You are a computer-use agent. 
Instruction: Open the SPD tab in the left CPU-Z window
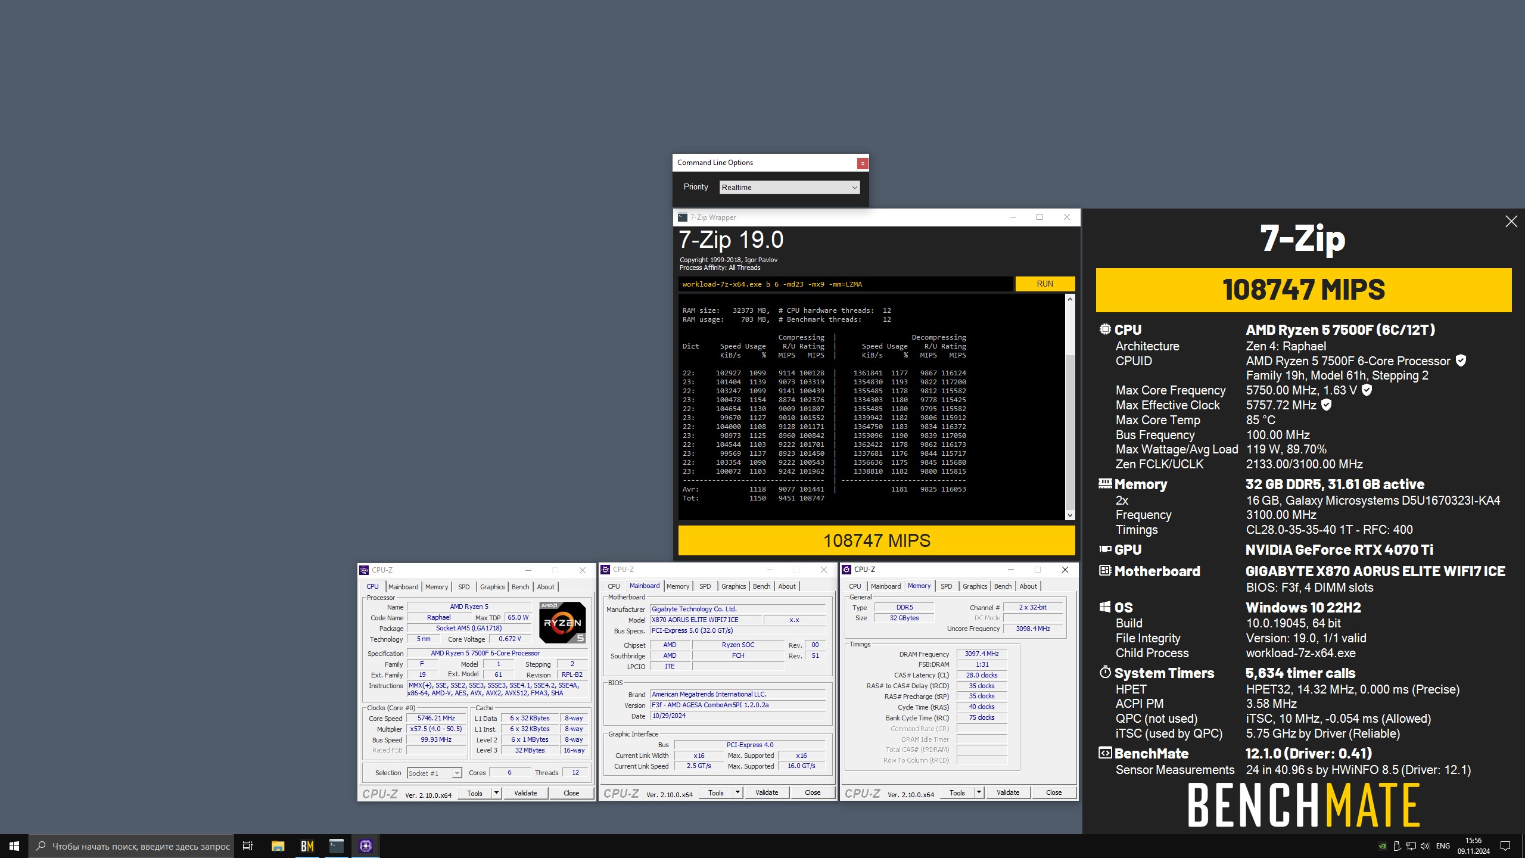pos(463,587)
